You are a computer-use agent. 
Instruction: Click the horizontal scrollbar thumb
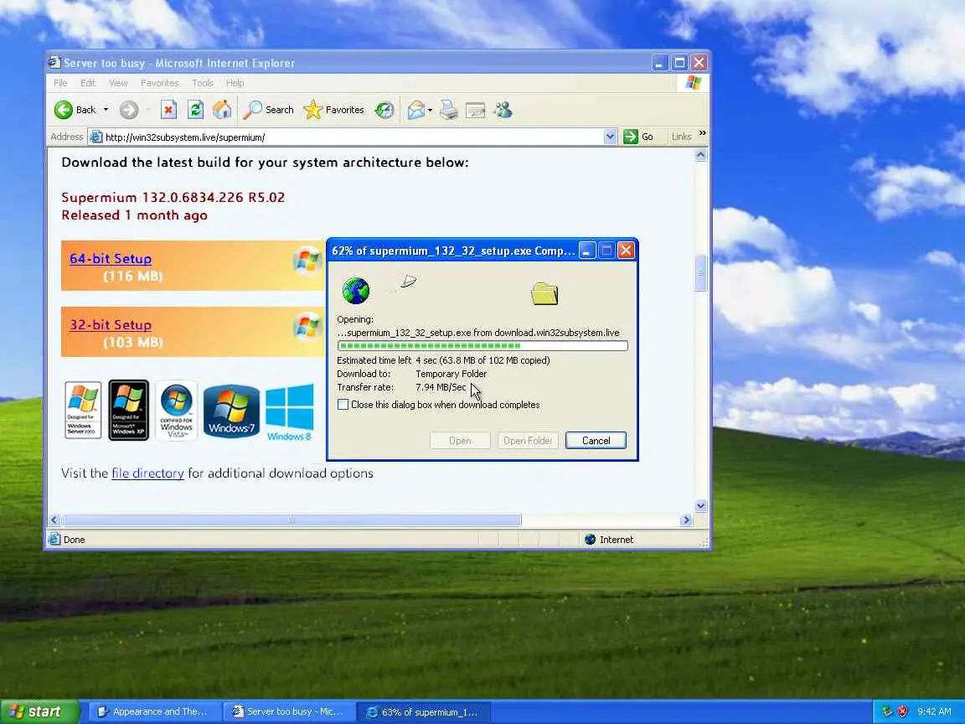(292, 520)
